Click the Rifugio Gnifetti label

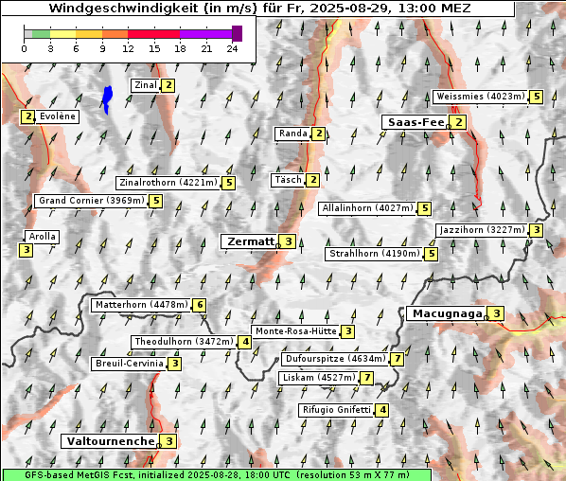point(336,410)
